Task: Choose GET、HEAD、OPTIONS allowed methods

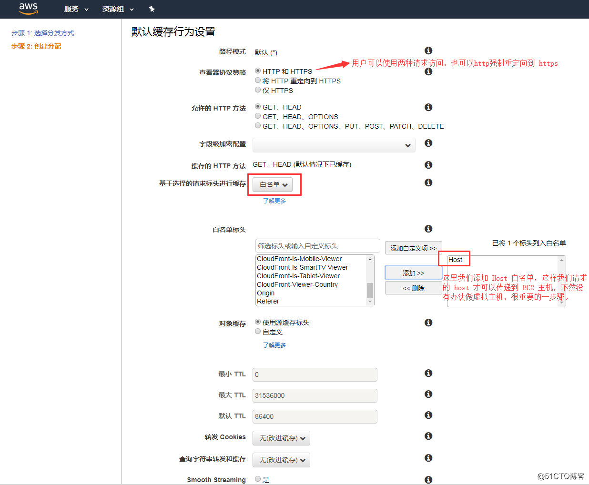Action: click(258, 116)
